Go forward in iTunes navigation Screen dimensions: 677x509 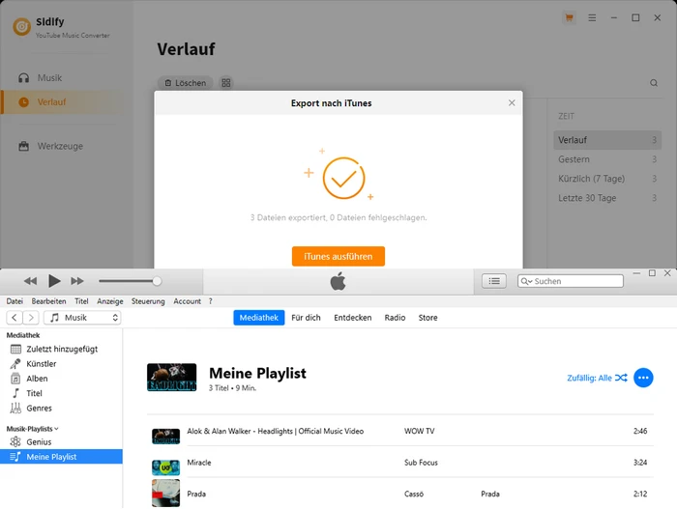31,318
